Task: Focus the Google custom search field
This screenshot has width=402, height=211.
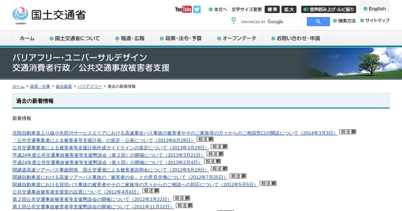Action: click(x=270, y=22)
